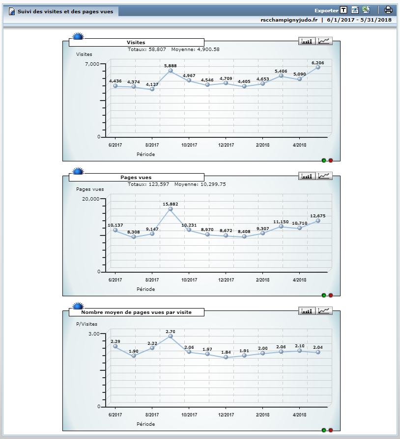This screenshot has height=439, width=400.
Task: Click green dot on pages-per-visit panel
Action: pos(324,430)
